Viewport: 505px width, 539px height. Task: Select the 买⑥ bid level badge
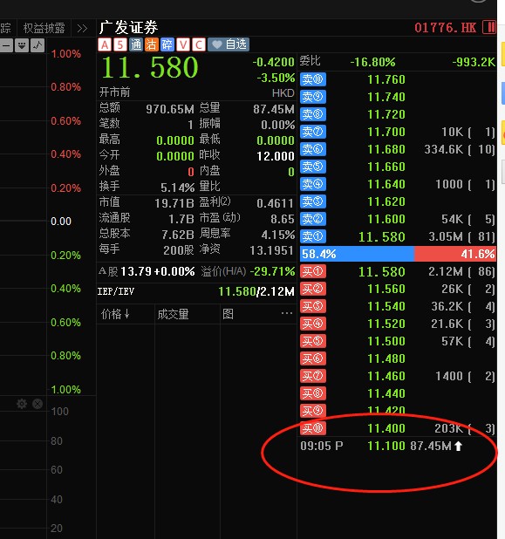coord(313,358)
